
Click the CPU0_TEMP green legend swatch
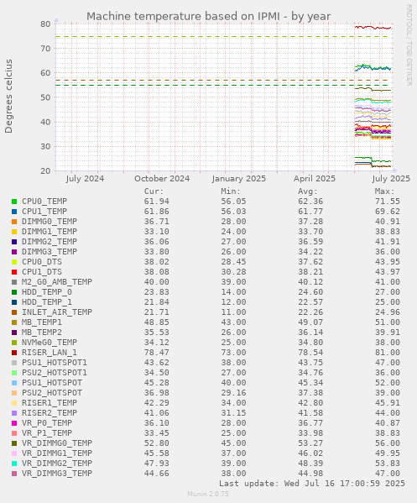point(14,202)
